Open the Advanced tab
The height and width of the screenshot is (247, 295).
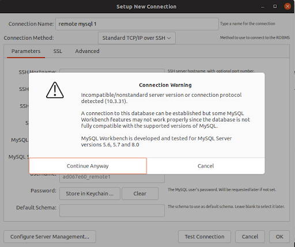(87, 51)
